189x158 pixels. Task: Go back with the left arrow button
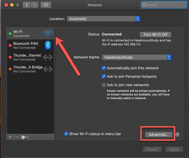click(x=27, y=5)
